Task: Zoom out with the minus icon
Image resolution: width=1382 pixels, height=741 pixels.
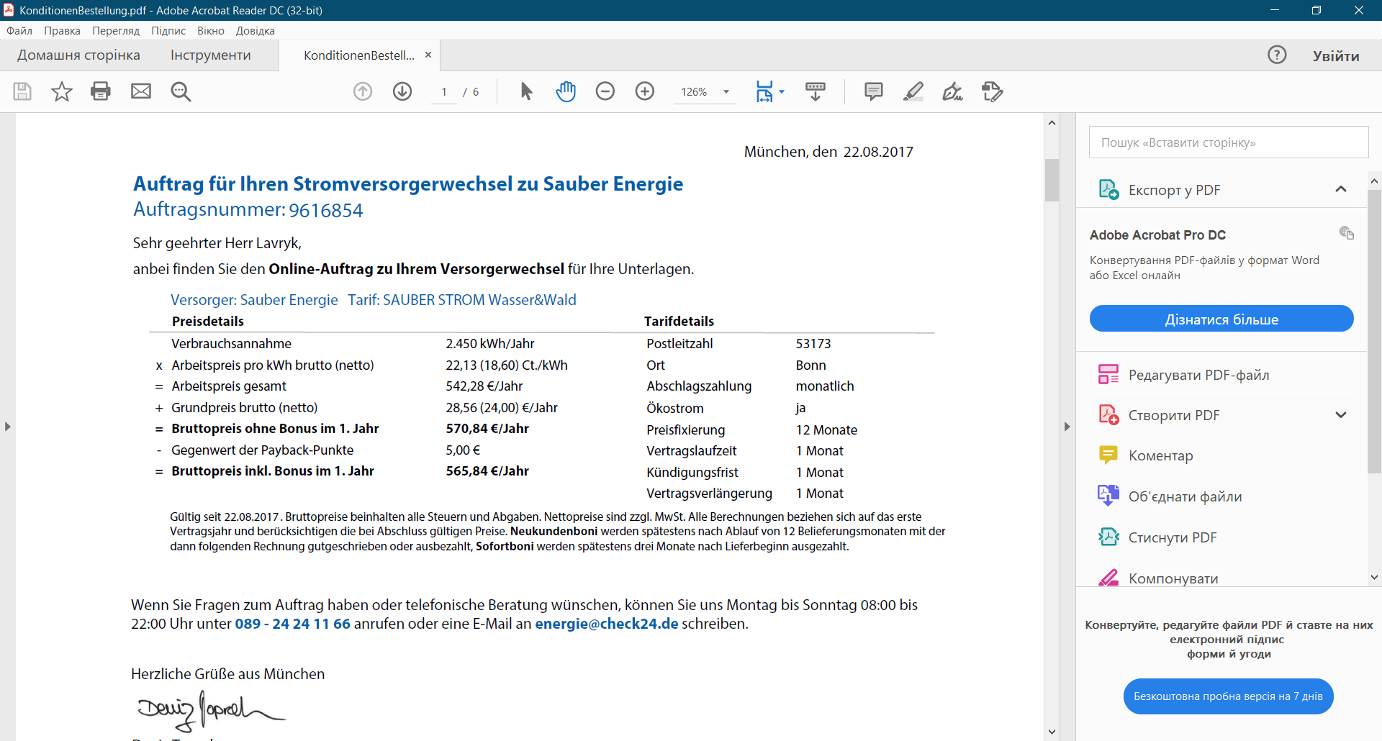Action: click(605, 91)
